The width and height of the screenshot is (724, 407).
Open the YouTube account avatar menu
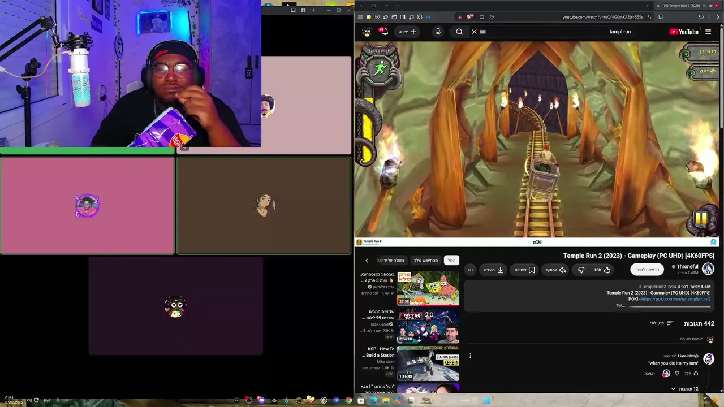click(367, 32)
